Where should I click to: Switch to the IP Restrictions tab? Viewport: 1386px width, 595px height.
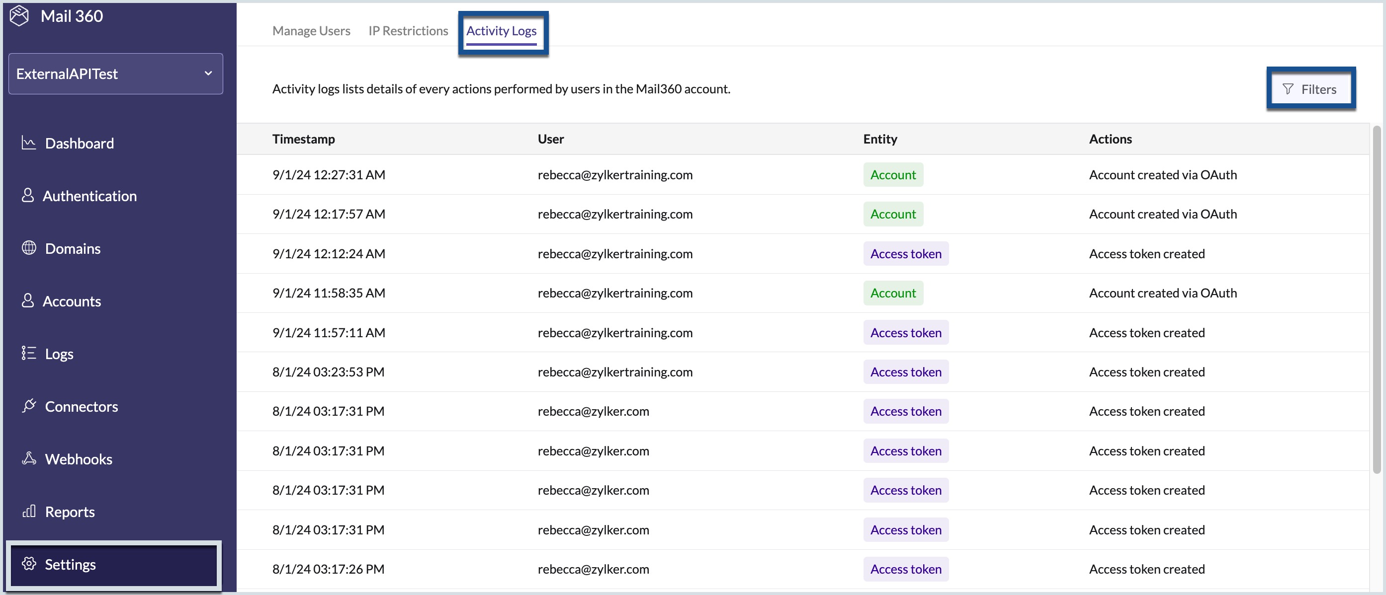click(408, 31)
